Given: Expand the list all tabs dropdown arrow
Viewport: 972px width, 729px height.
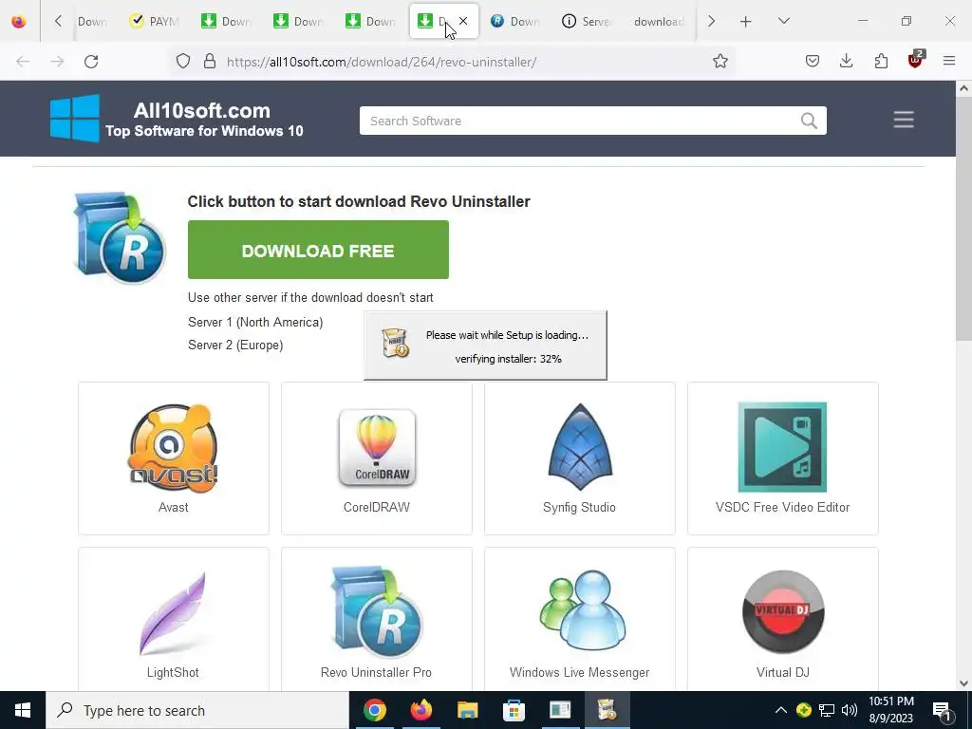Looking at the screenshot, I should (x=783, y=21).
